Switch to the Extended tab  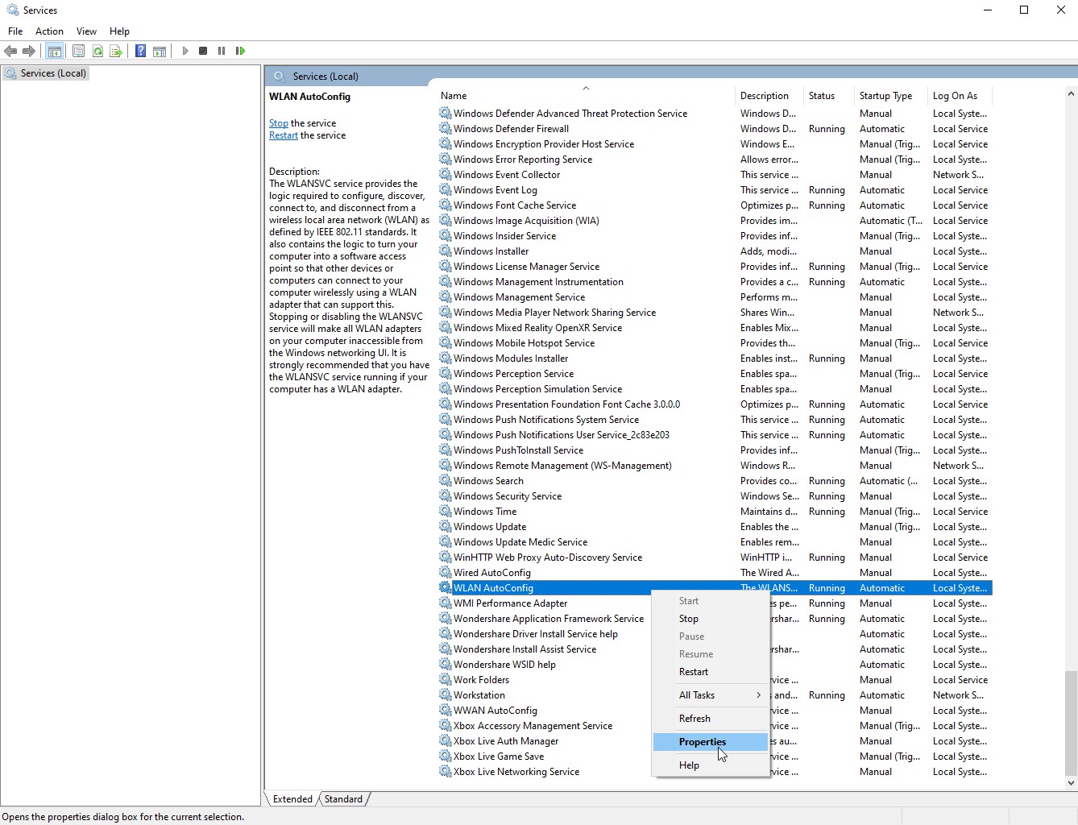[x=292, y=798]
